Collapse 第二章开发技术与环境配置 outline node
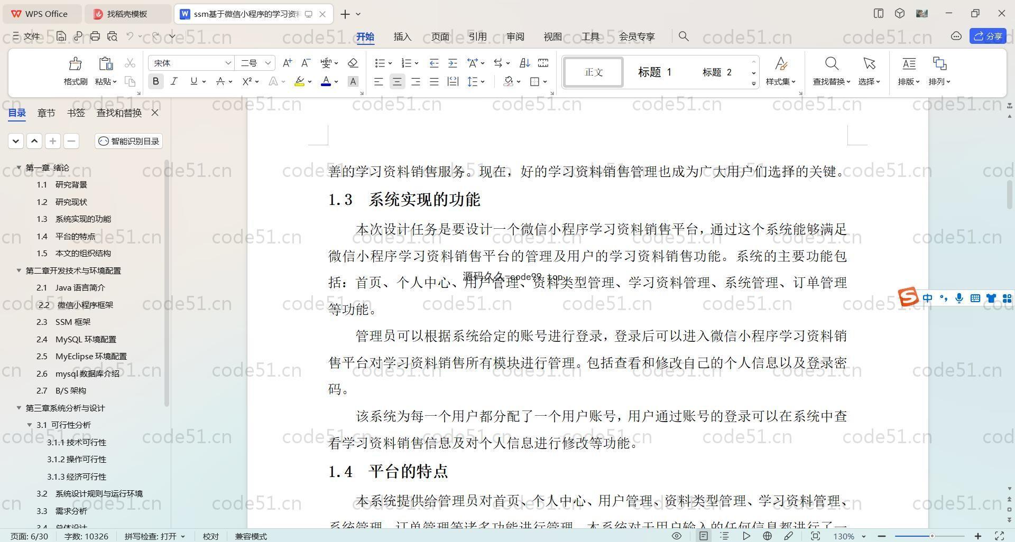 click(19, 270)
